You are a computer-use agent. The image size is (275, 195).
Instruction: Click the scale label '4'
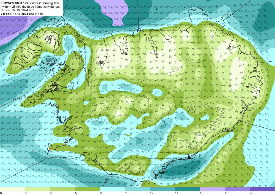click(51, 193)
